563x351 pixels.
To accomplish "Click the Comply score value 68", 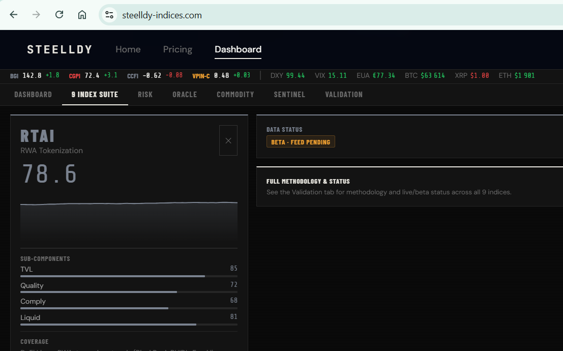I will 234,300.
